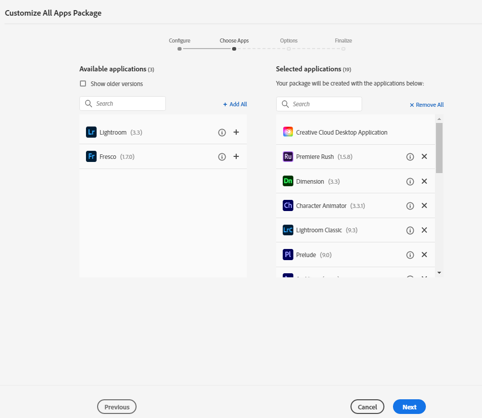View info for Character Animator
This screenshot has width=482, height=418.
click(410, 205)
